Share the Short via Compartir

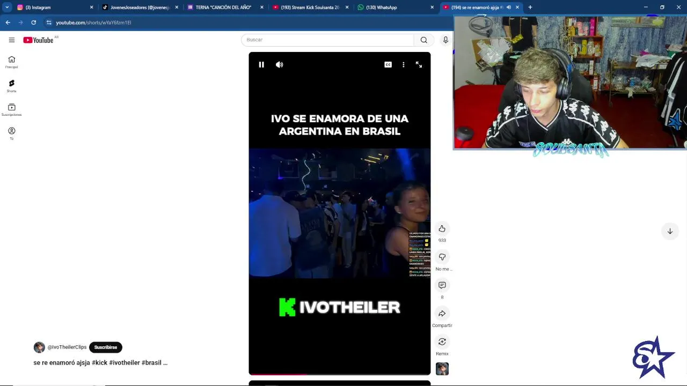pos(442,314)
